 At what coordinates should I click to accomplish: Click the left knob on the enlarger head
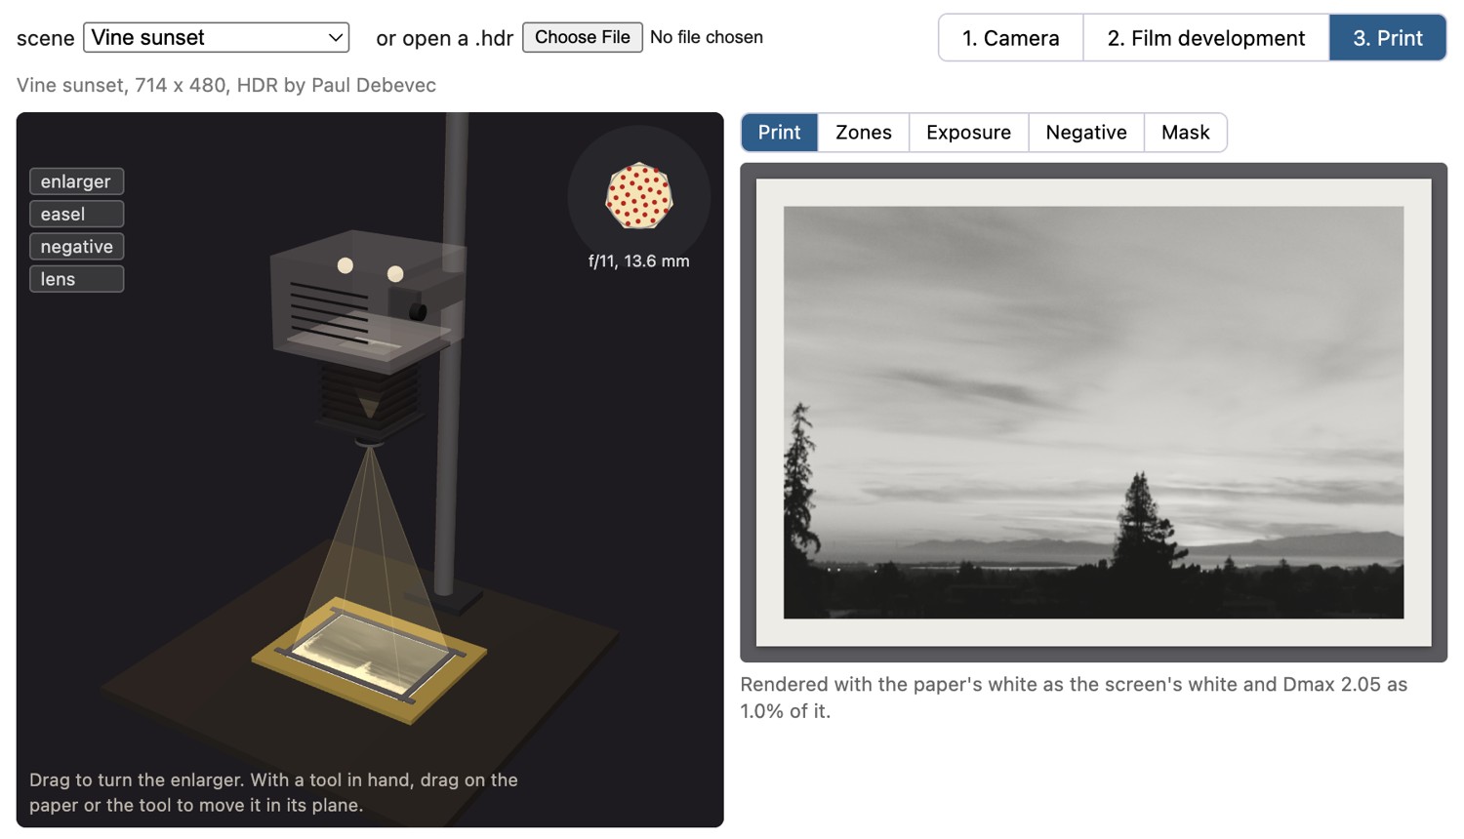pyautogui.click(x=346, y=265)
